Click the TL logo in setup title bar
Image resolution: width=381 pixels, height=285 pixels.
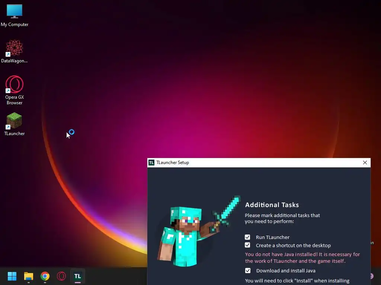151,163
